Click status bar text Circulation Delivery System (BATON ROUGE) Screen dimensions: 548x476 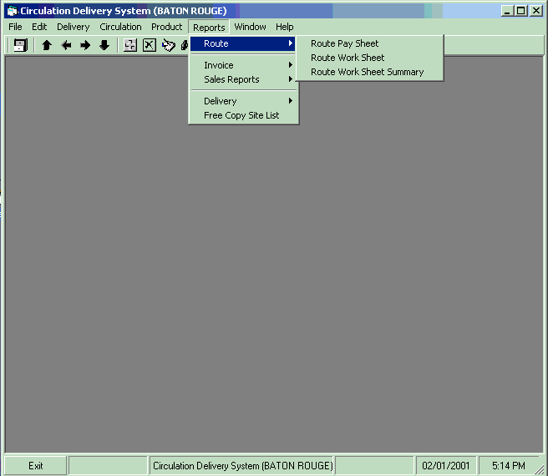coord(242,466)
